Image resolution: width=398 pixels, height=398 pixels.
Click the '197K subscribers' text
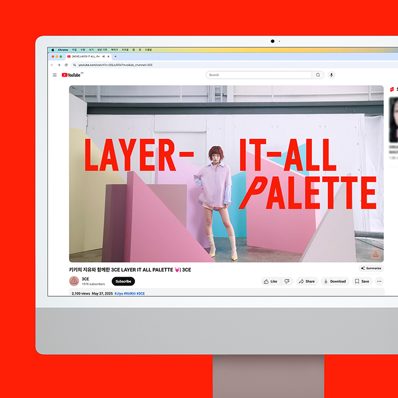click(x=93, y=284)
